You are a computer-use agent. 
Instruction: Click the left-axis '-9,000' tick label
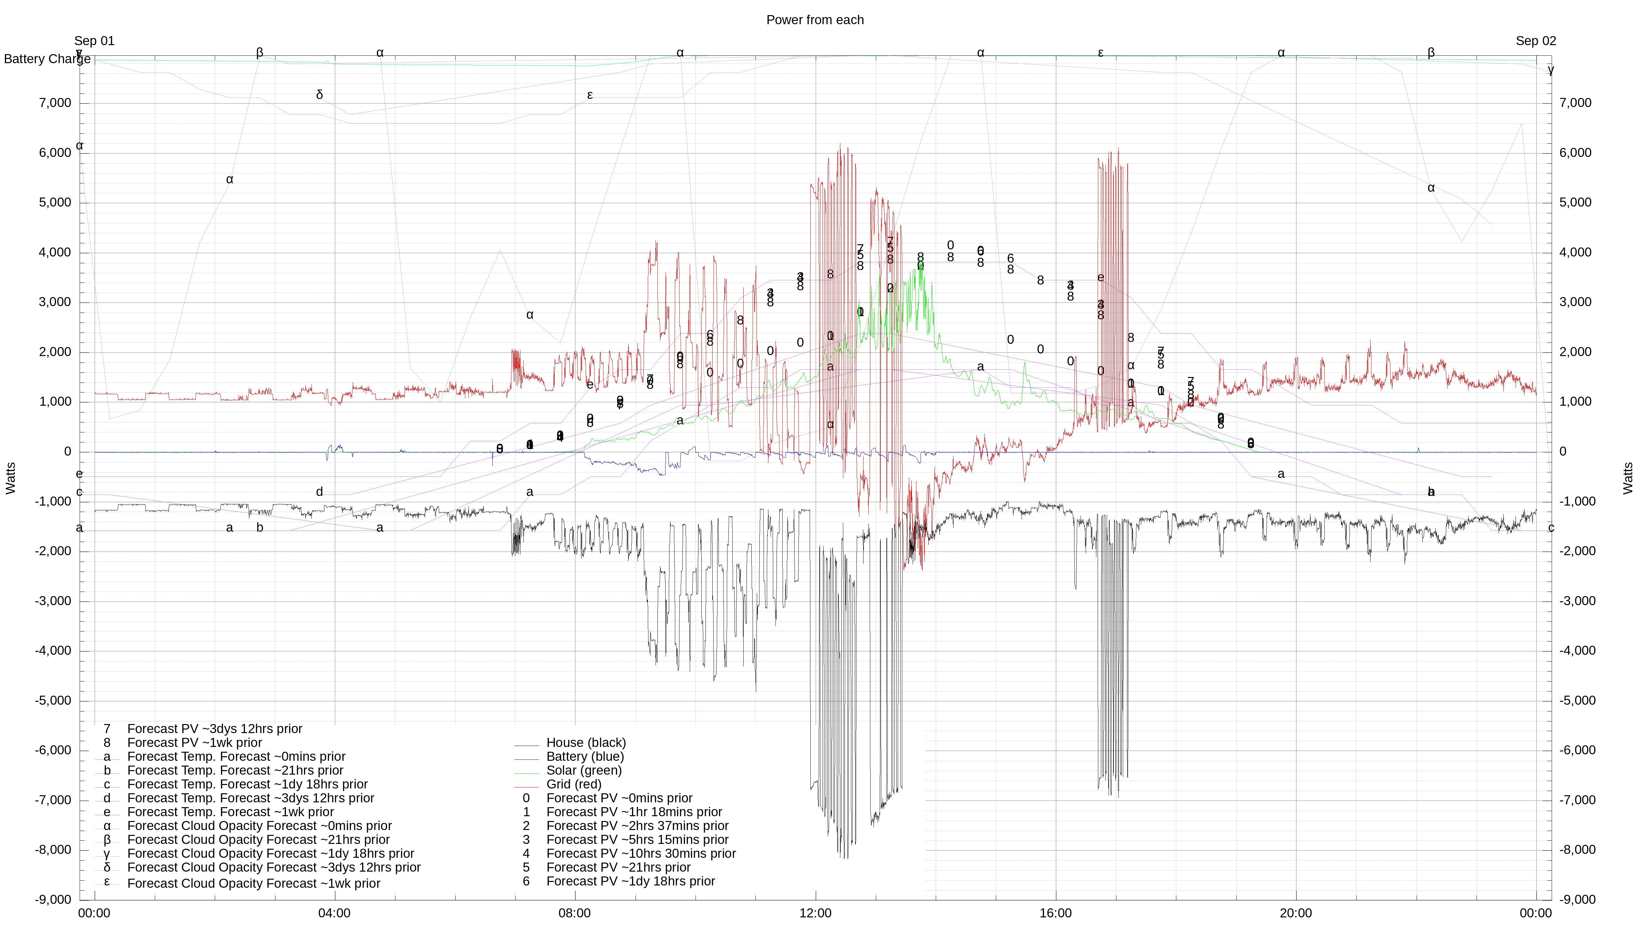pos(53,900)
